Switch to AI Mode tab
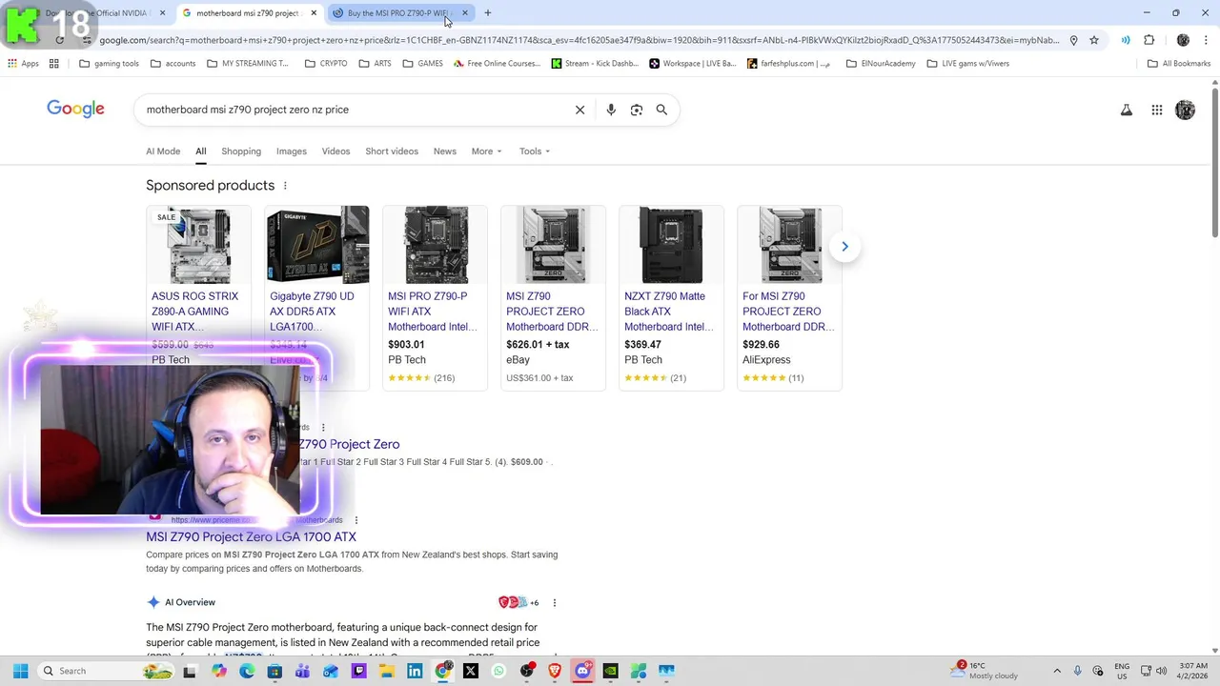The width and height of the screenshot is (1220, 686). coord(163,151)
